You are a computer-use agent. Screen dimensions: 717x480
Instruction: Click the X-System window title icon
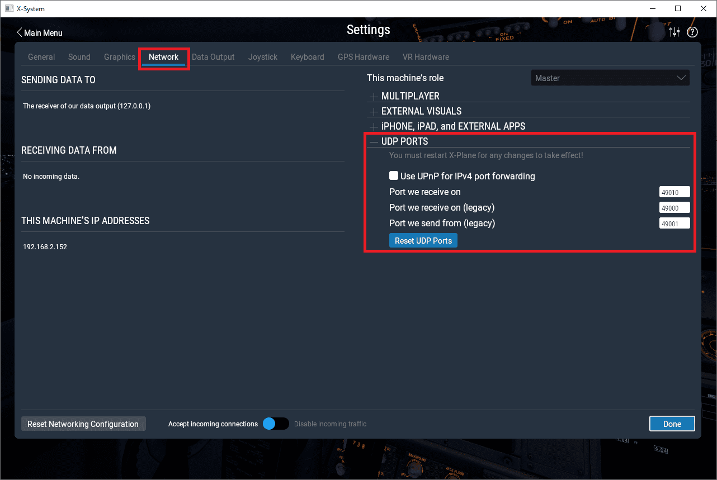pos(9,8)
